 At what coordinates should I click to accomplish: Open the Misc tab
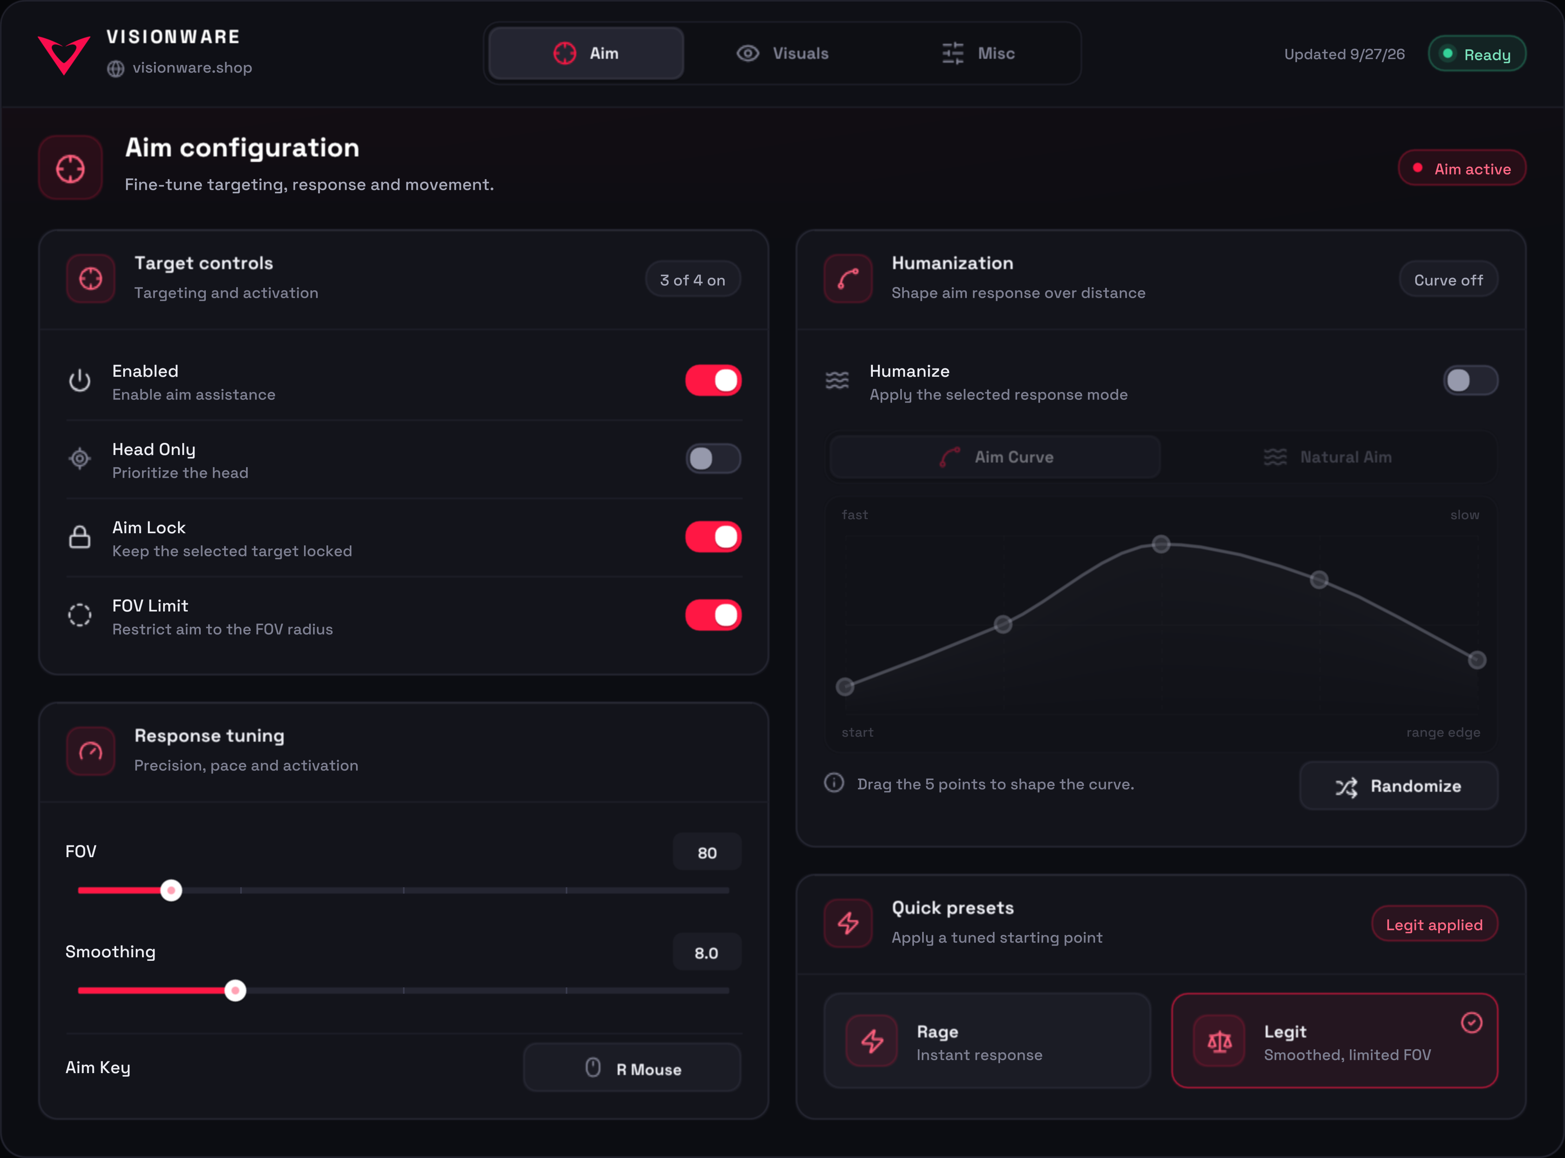[979, 53]
